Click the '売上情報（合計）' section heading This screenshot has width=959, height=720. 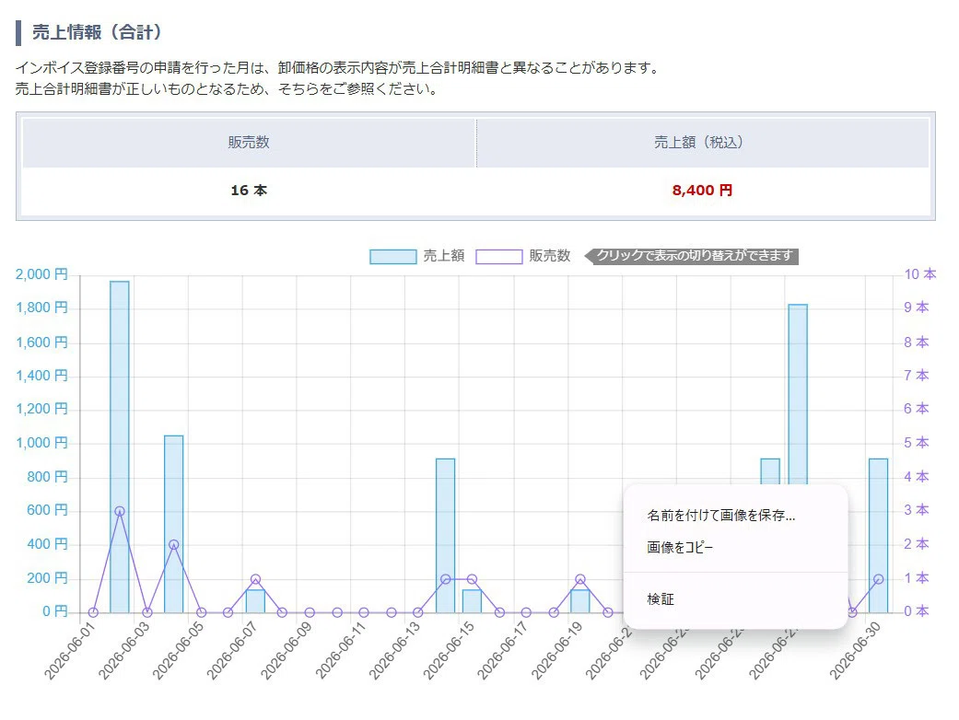click(x=98, y=32)
